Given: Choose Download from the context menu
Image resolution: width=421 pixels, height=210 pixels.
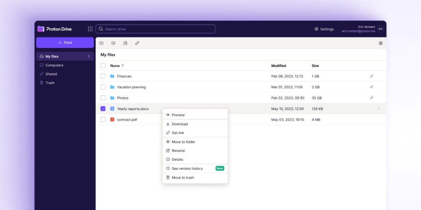Looking at the screenshot, I should (195, 124).
